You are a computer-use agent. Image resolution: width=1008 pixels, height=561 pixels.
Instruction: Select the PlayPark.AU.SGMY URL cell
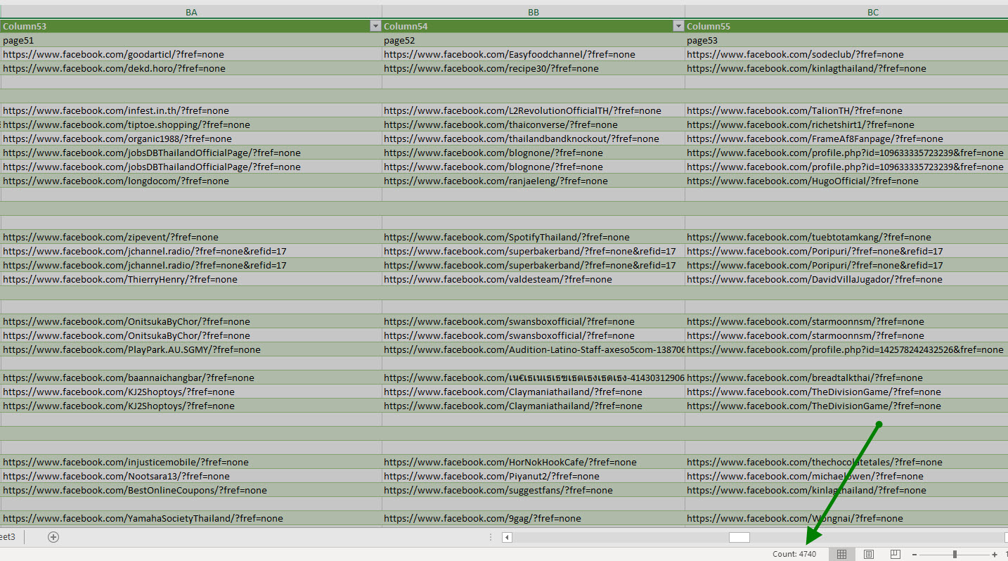click(x=191, y=349)
